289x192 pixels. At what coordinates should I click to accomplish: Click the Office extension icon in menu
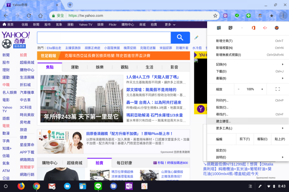coord(254,28)
